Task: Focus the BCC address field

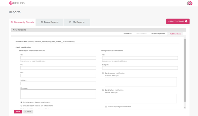Action: (x=58, y=76)
